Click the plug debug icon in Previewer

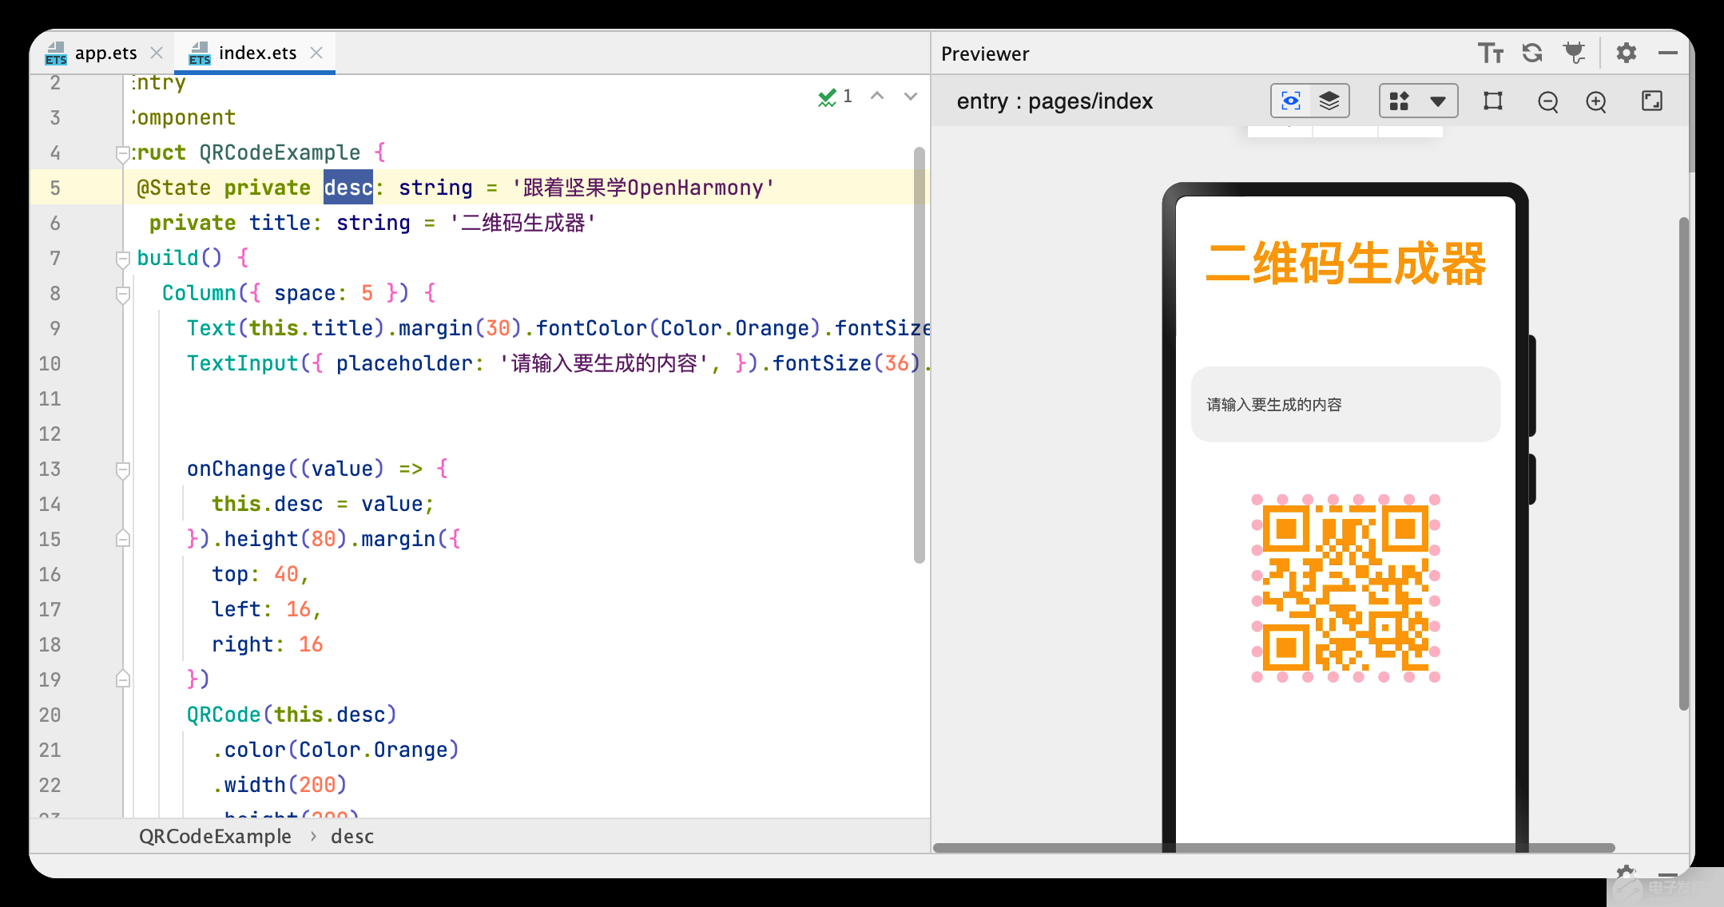coord(1574,53)
